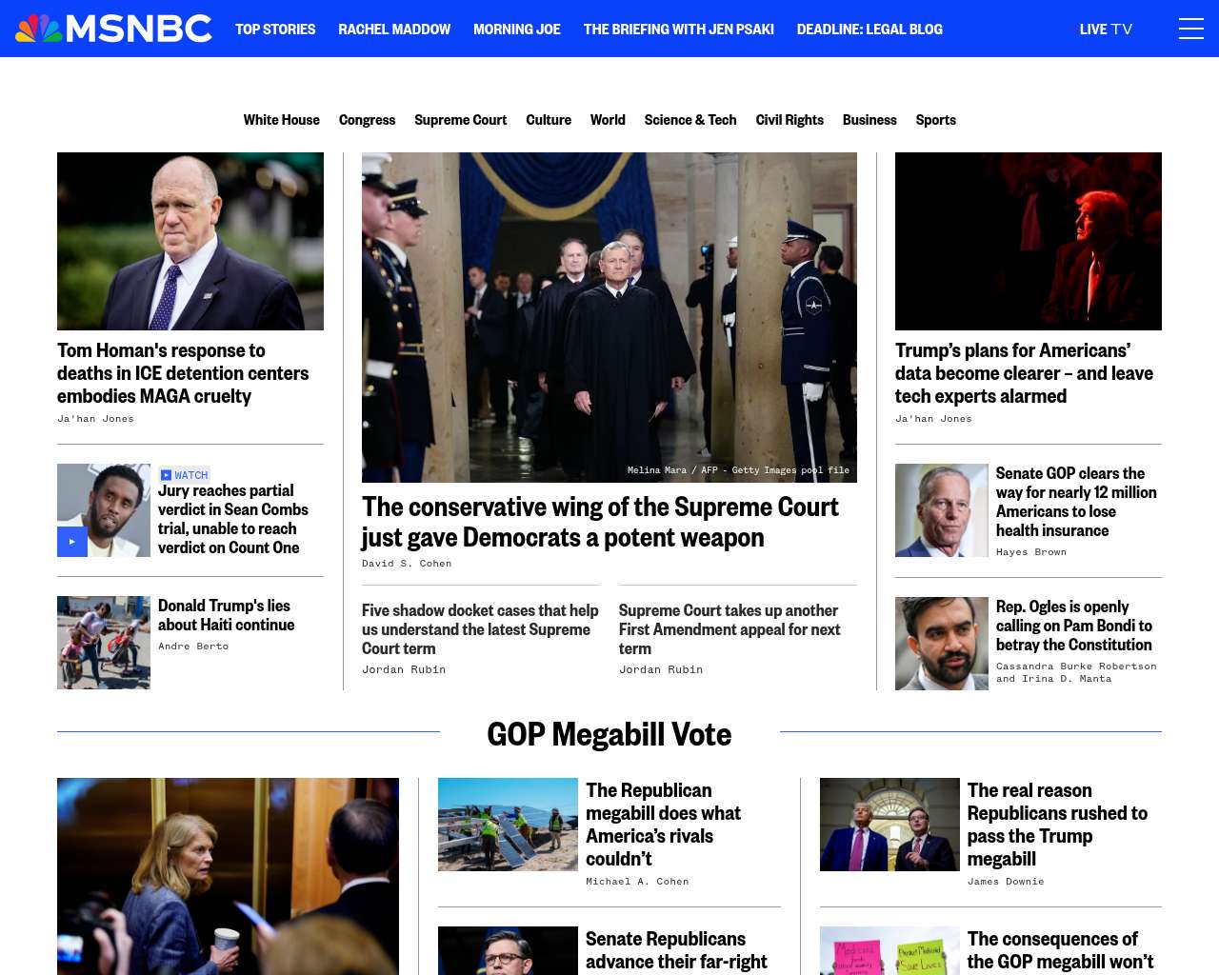
Task: Read conservative wing Supreme Court headline
Action: 600,522
